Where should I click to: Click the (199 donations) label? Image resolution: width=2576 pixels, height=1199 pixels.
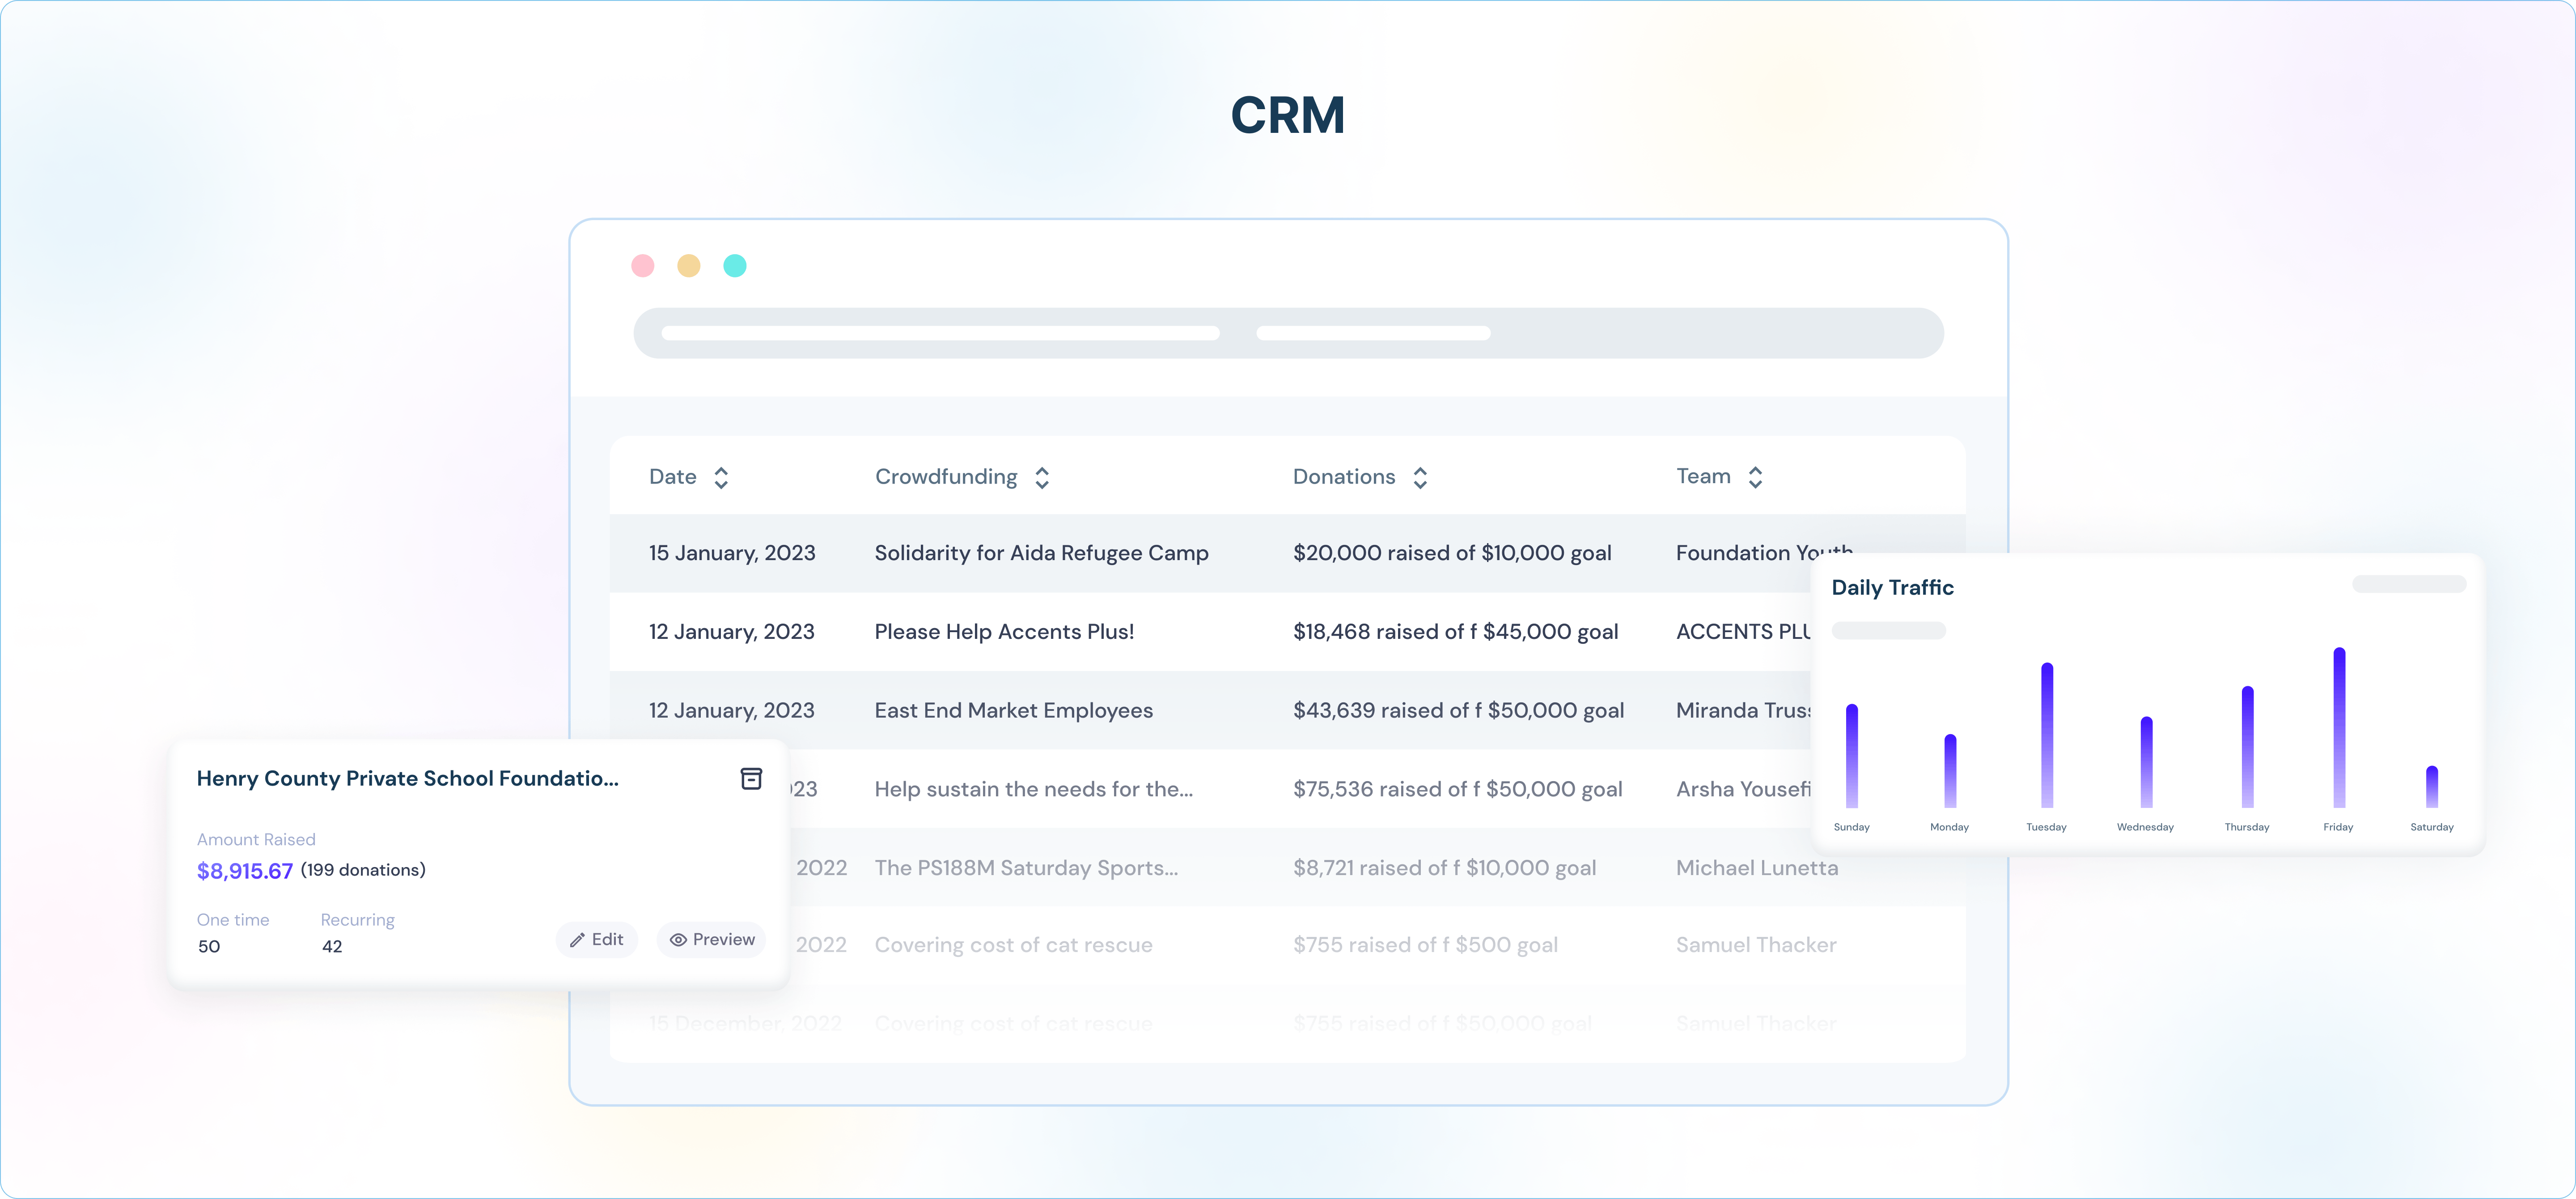click(x=363, y=870)
